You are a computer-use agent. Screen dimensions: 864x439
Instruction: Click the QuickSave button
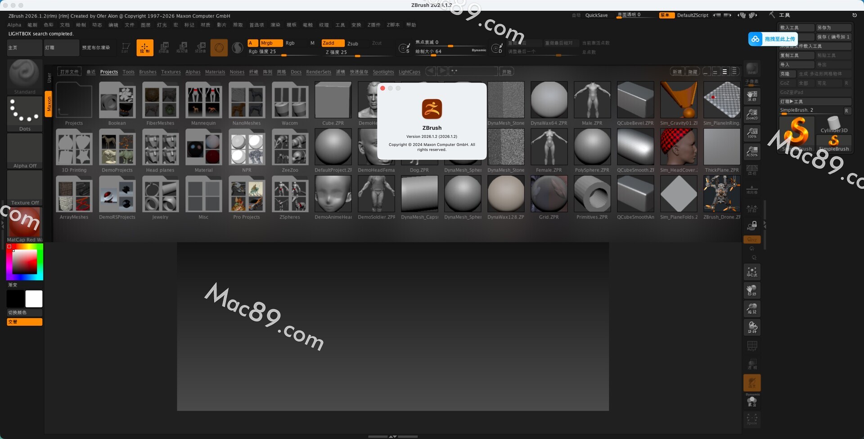596,15
